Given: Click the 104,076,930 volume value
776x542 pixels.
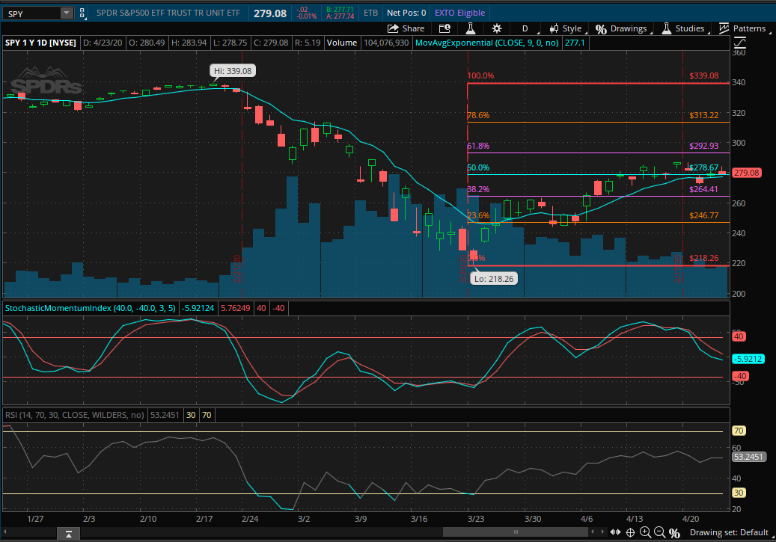Looking at the screenshot, I should 387,43.
